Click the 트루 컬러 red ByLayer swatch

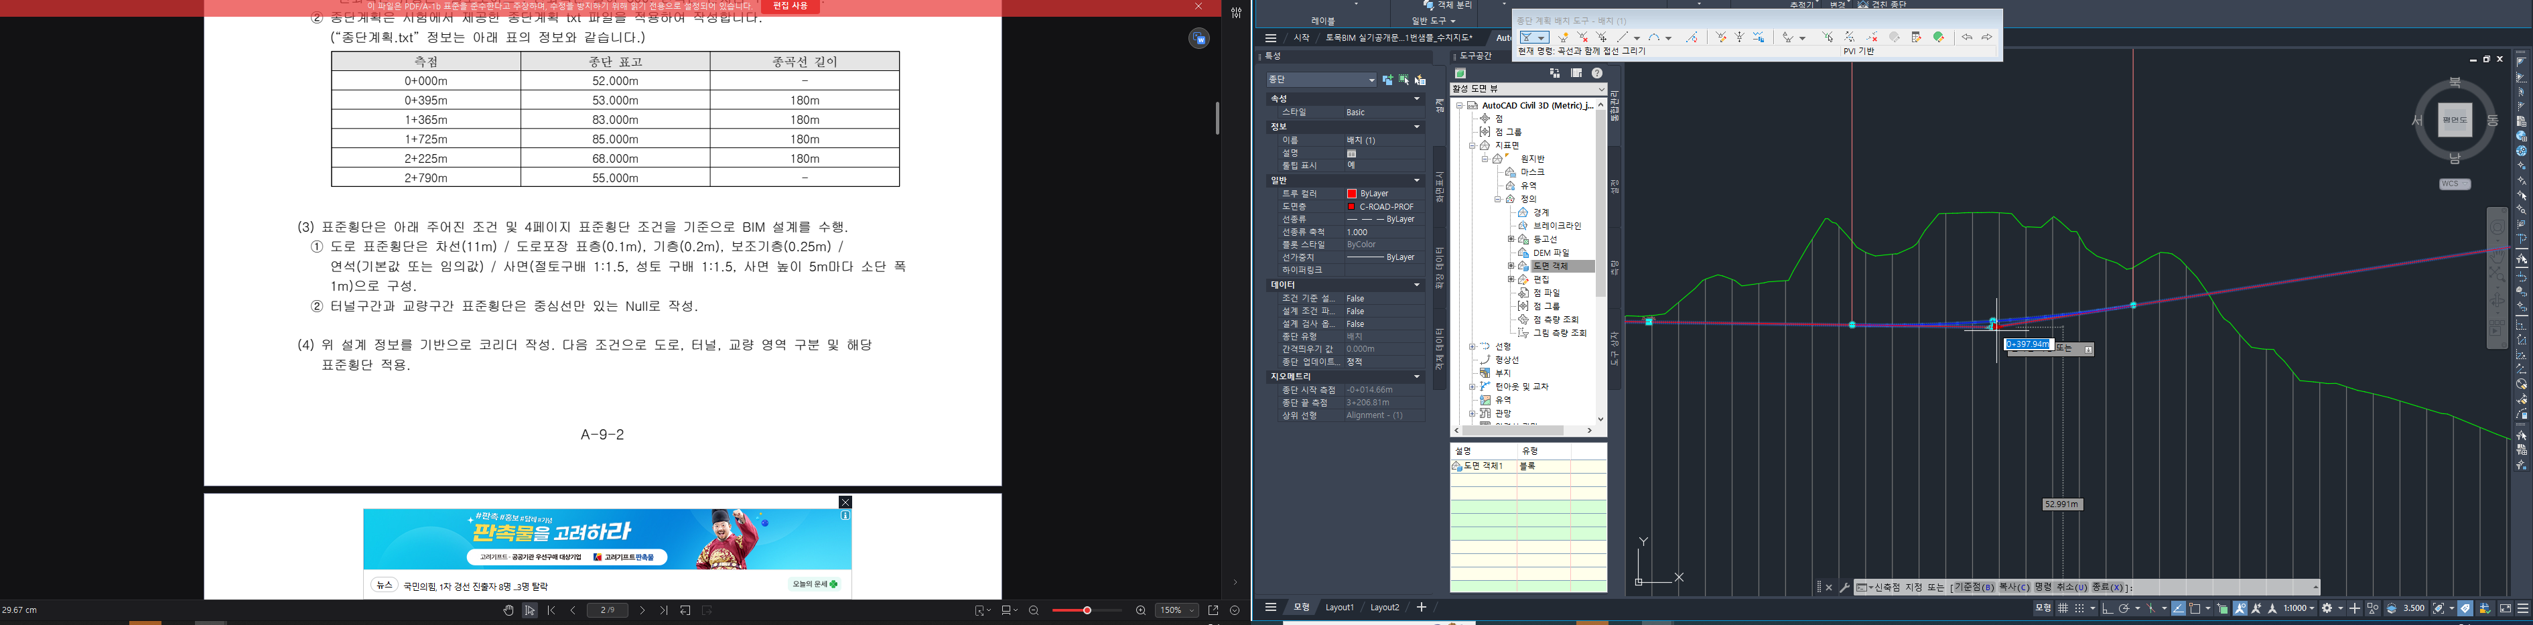1352,194
